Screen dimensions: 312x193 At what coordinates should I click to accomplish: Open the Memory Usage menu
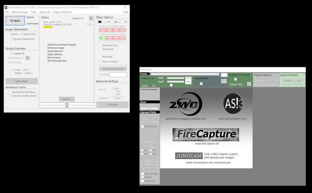pos(20,12)
